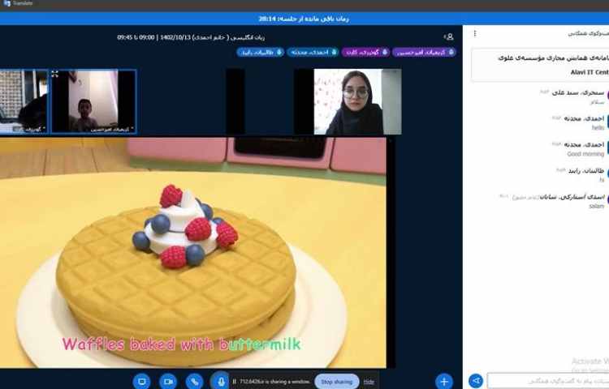
Task: Click the shared waffle video presentation
Action: pyautogui.click(x=195, y=259)
